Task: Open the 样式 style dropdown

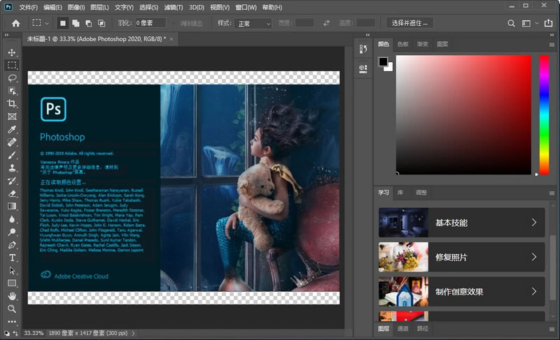Action: 253,23
